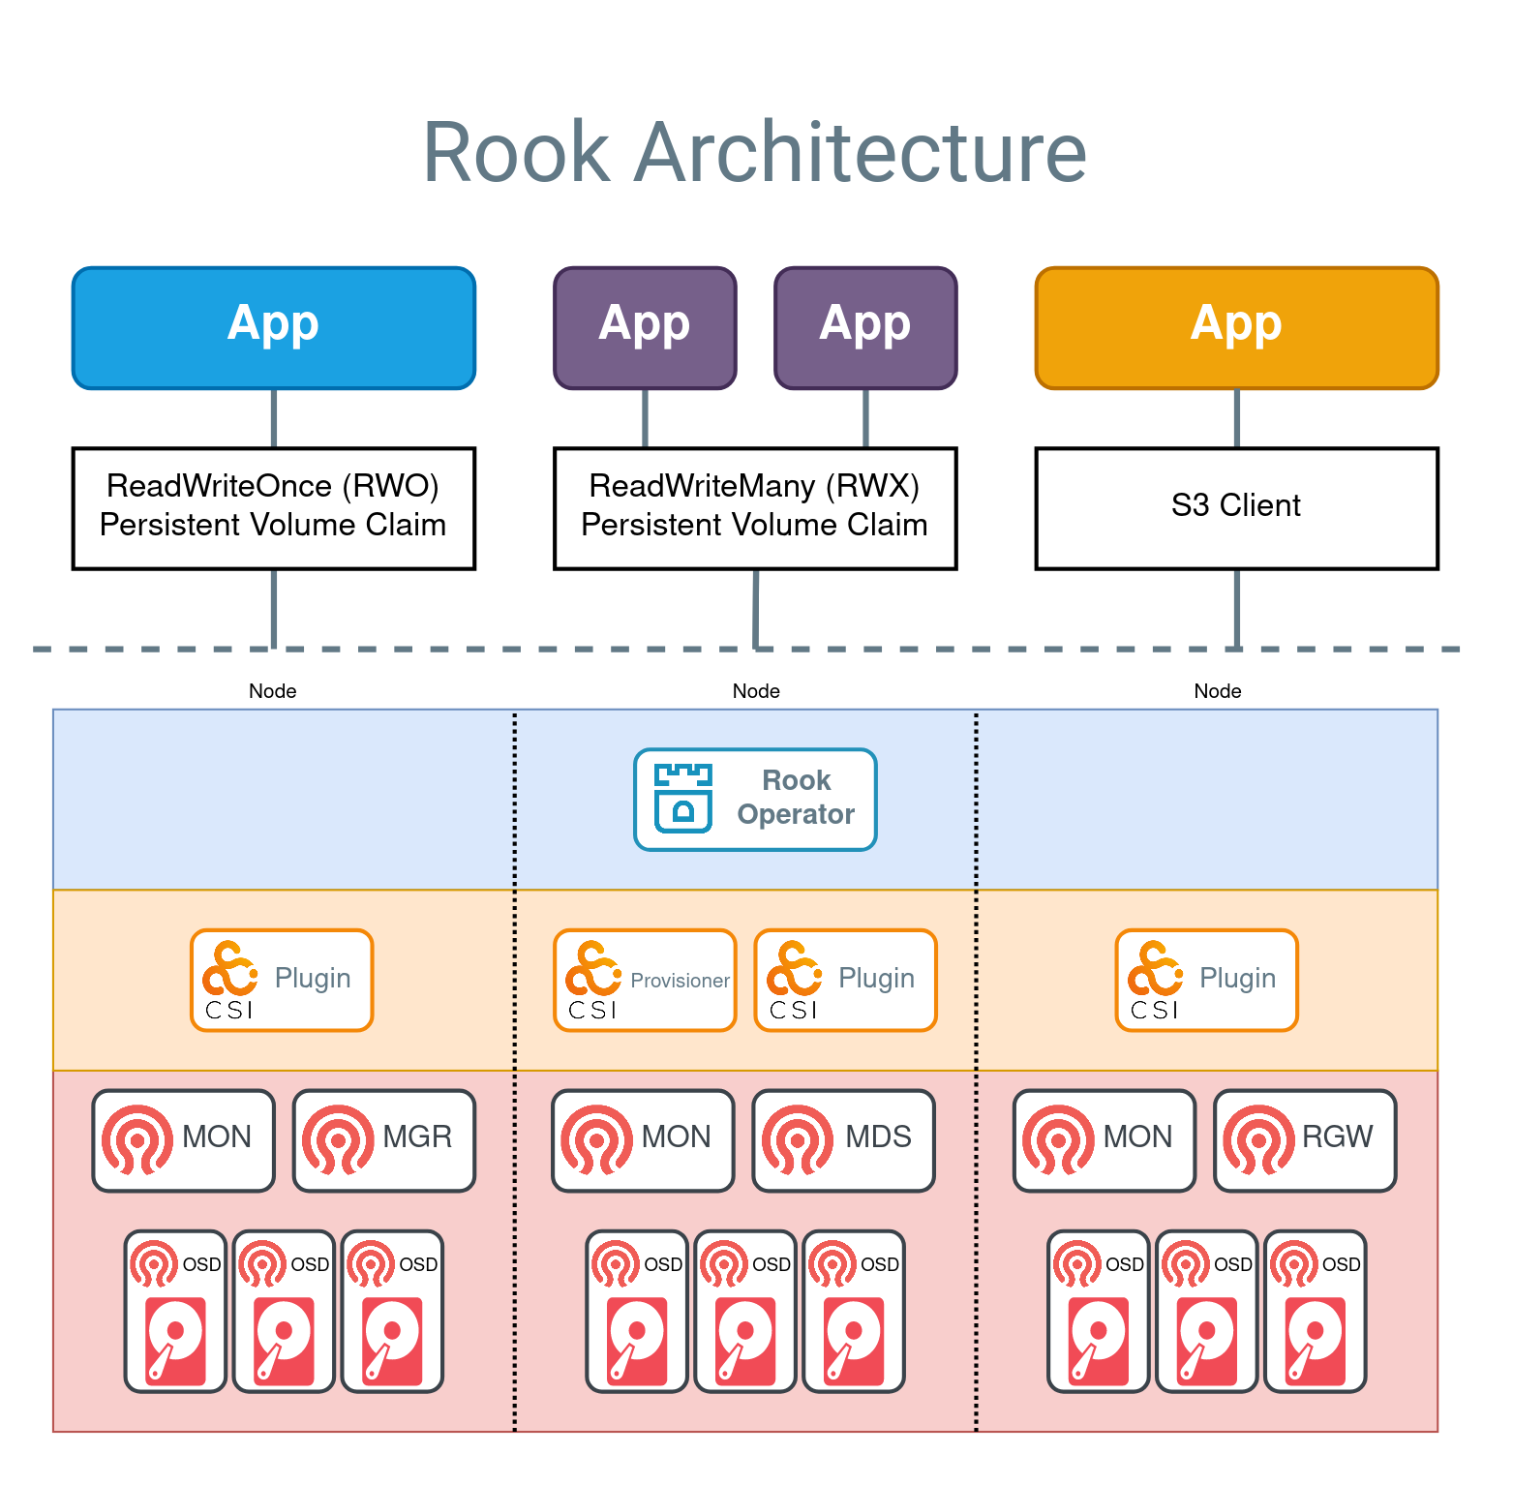Screen dimensions: 1513x1485
Task: Click the MDS Ceph daemon icon
Action: (x=800, y=1138)
